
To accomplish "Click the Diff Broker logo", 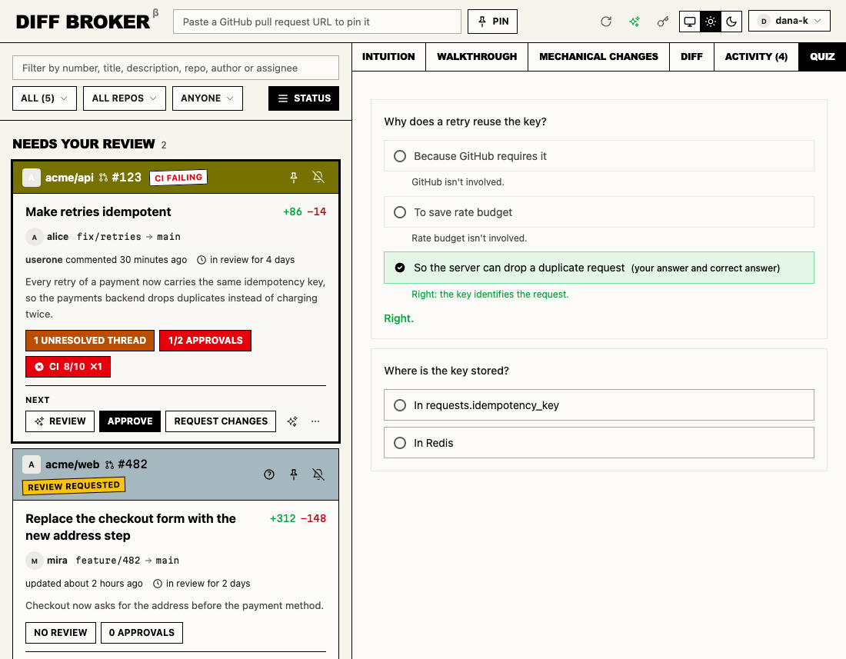I will 83,22.
